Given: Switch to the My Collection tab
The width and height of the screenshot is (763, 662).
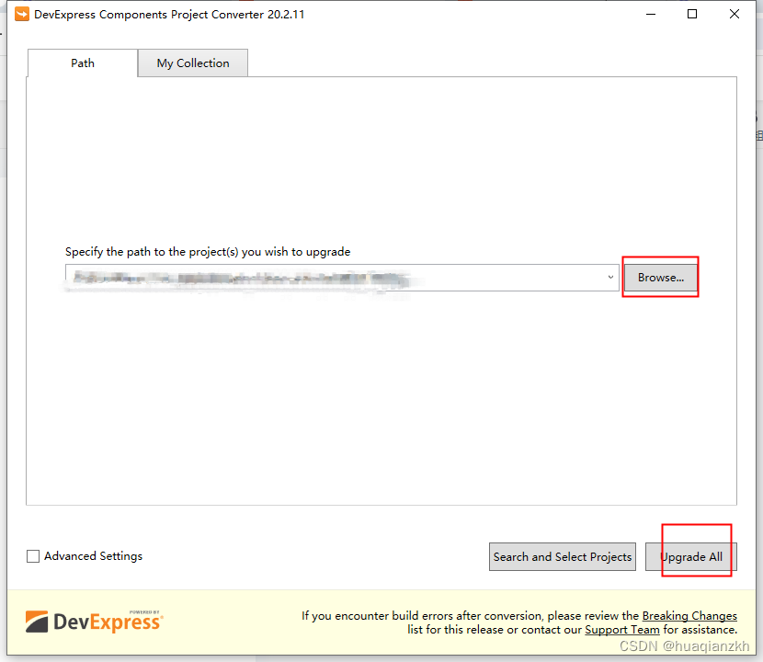Looking at the screenshot, I should (192, 63).
